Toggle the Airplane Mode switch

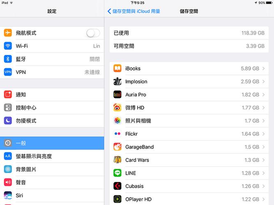point(93,33)
